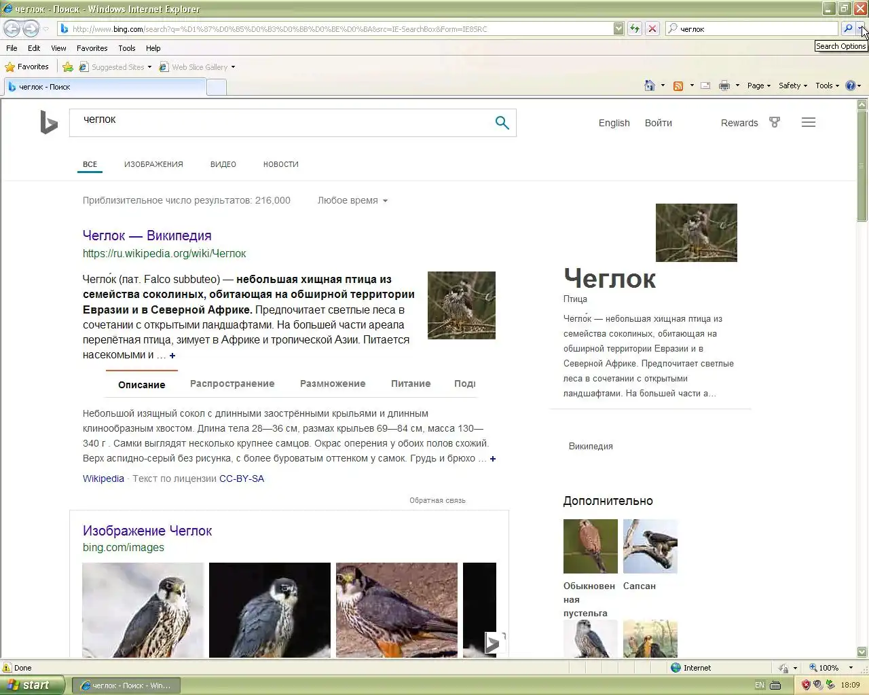Screen dimensions: 869x695
Task: Click the Help question mark icon
Action: (851, 86)
